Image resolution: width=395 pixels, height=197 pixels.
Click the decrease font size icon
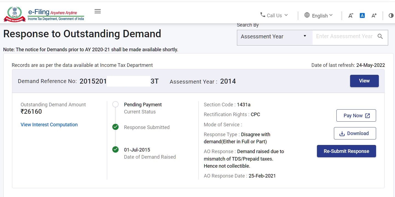click(351, 16)
